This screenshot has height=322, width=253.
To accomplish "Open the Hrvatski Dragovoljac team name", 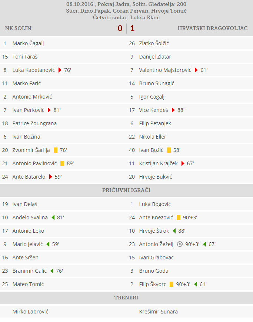I will [x=213, y=28].
